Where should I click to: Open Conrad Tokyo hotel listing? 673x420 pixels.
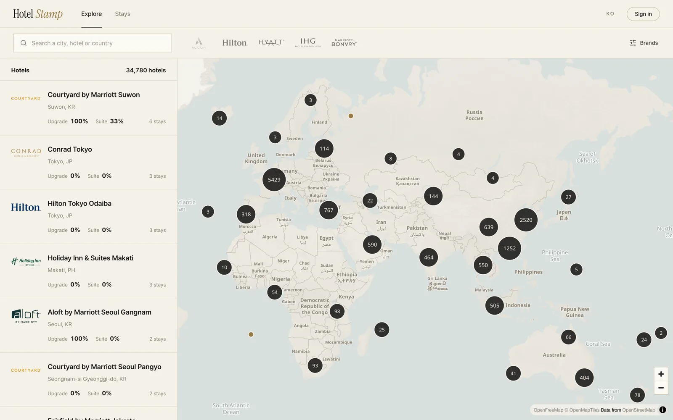click(x=88, y=162)
